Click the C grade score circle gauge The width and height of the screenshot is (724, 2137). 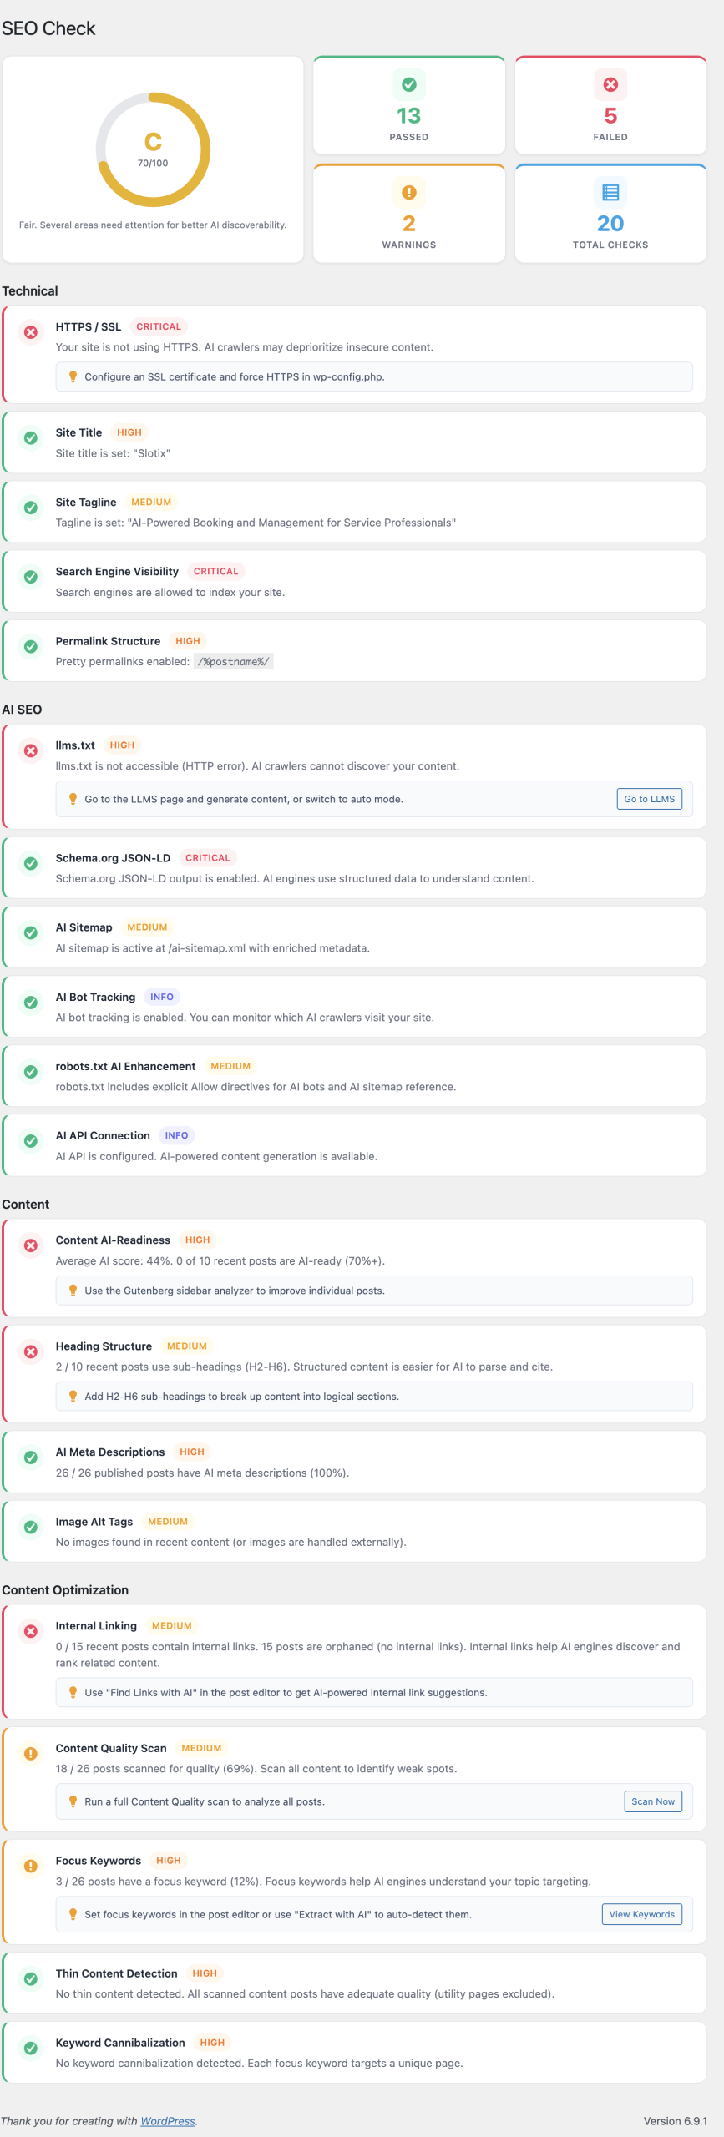point(153,150)
